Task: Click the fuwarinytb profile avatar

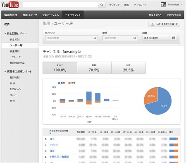Action: pos(163,5)
